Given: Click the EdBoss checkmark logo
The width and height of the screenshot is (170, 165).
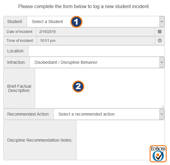Looking at the screenshot, I should 158,154.
